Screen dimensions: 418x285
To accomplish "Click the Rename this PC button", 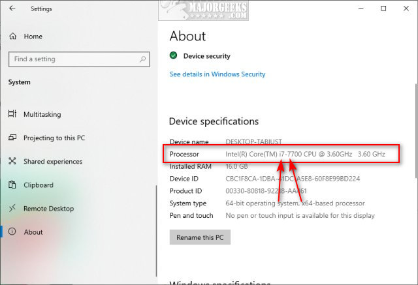I will pyautogui.click(x=200, y=237).
